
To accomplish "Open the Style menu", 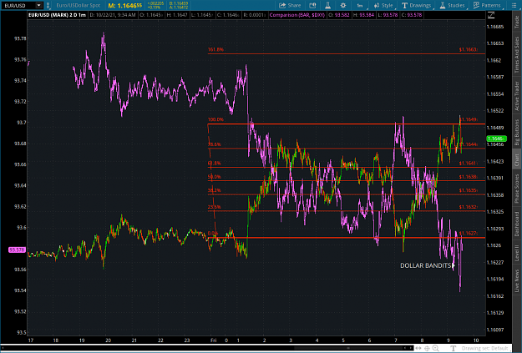I will pyautogui.click(x=383, y=5).
